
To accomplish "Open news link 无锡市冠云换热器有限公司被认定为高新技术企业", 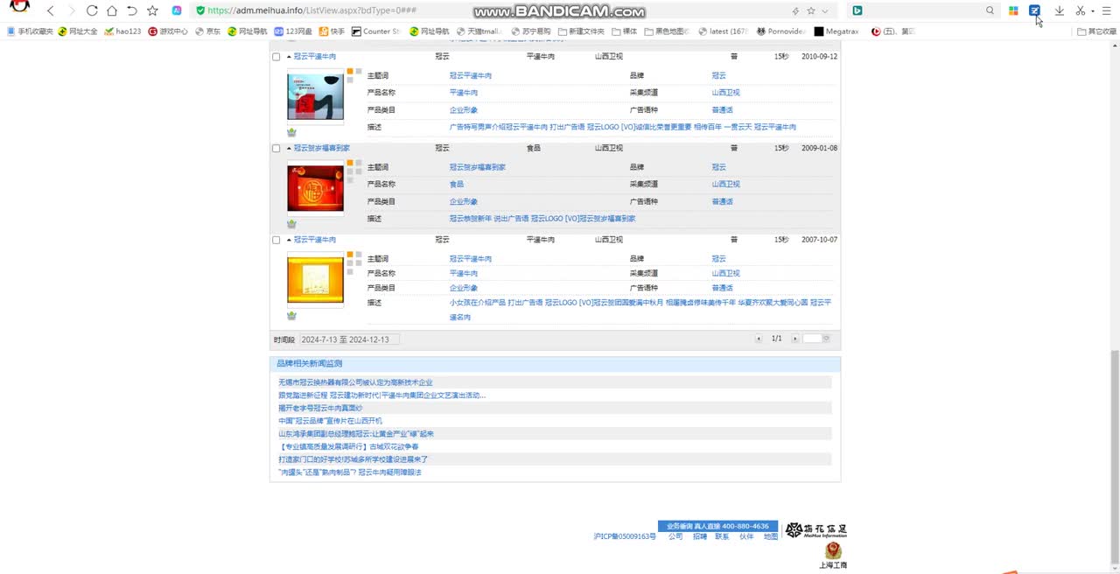I will [355, 382].
